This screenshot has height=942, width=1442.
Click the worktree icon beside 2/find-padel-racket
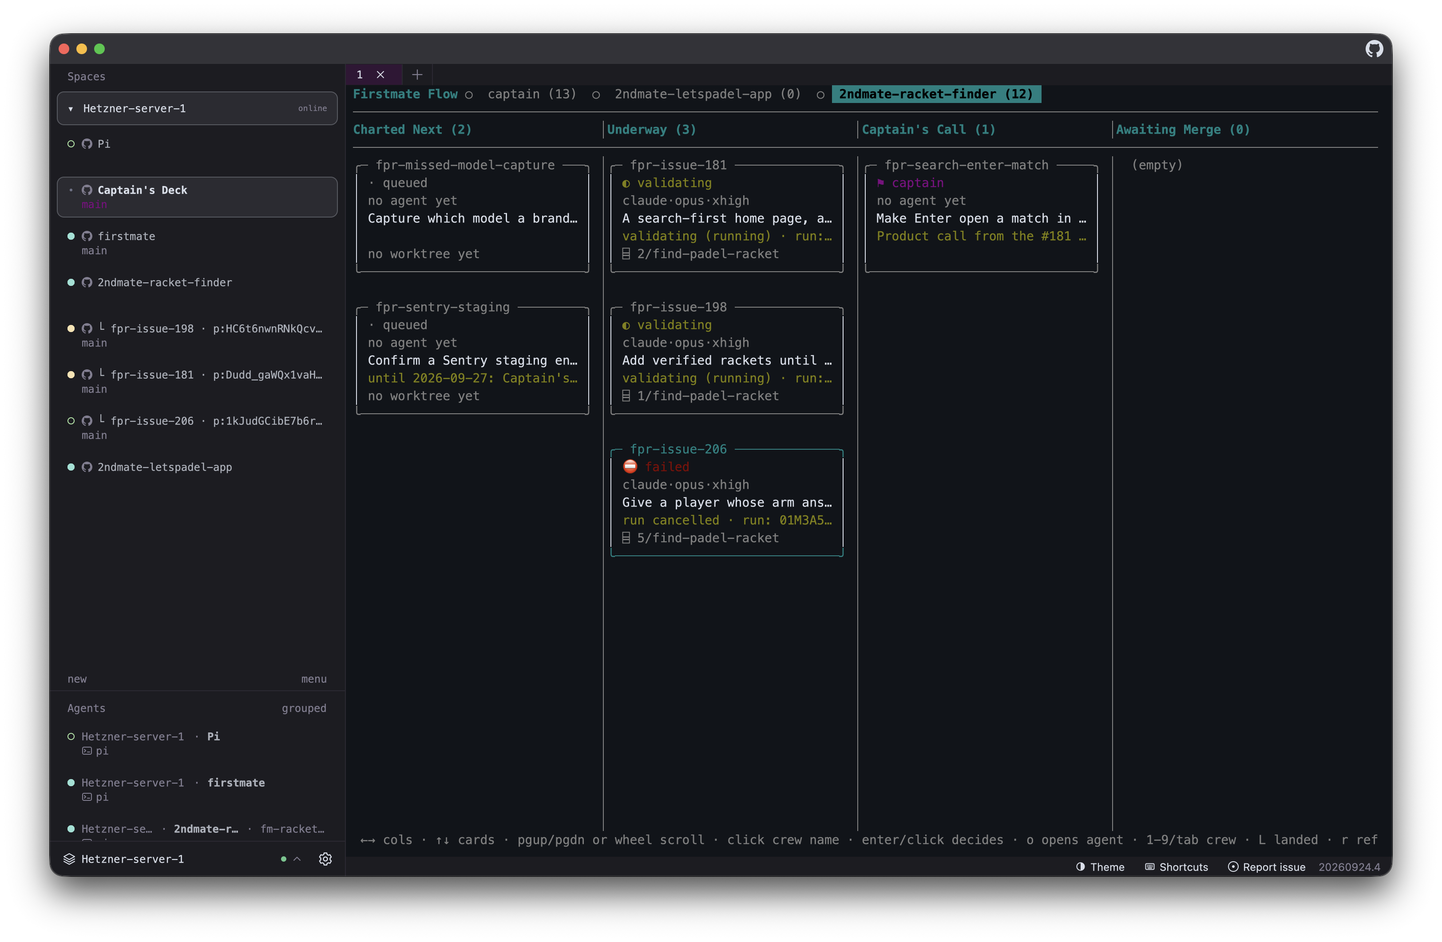(x=626, y=254)
